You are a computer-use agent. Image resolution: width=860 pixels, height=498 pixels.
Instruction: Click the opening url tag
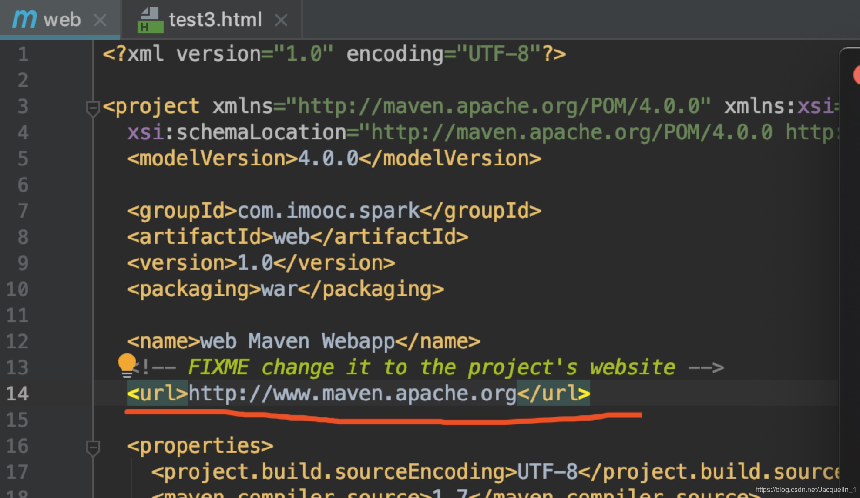point(157,394)
